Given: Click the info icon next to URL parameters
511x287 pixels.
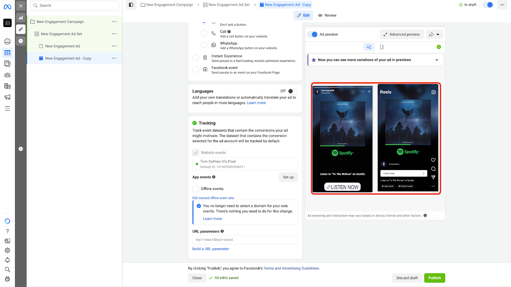Looking at the screenshot, I should tap(222, 231).
